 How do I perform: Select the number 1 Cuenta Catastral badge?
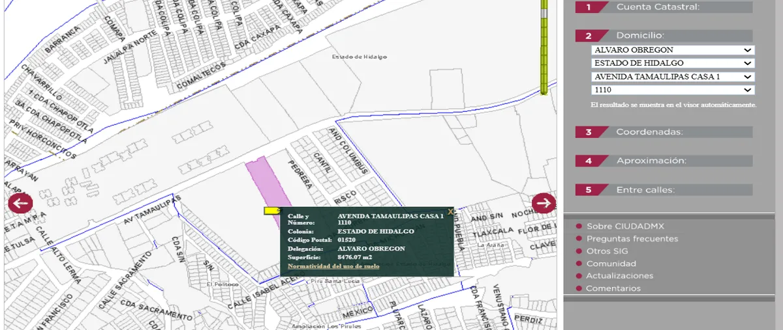coord(589,7)
